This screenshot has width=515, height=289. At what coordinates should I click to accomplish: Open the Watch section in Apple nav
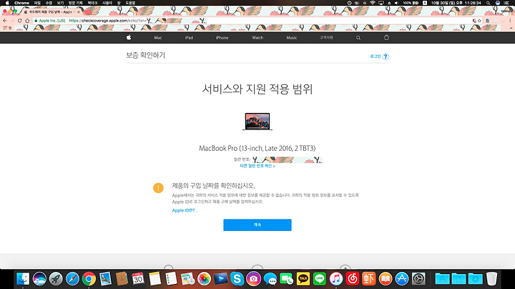[x=257, y=38]
